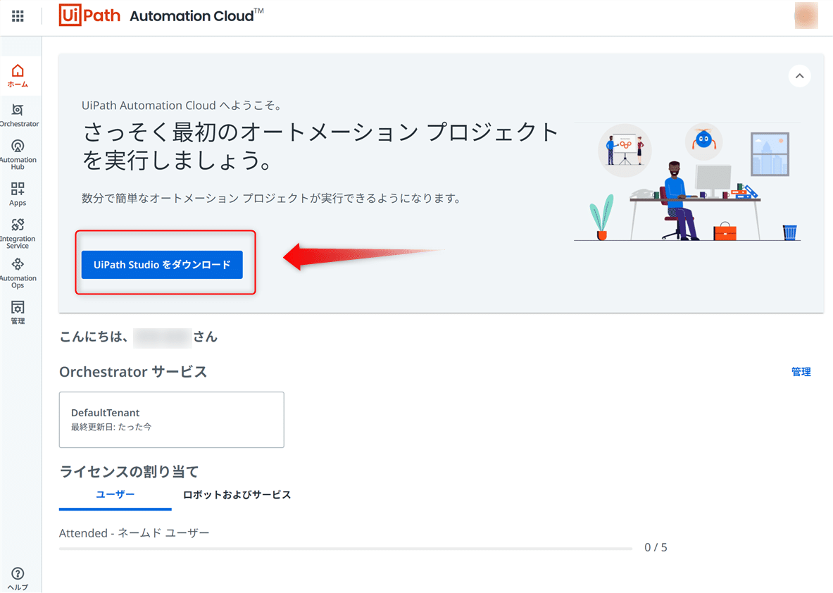Open the 管理 link beside Orchestrator サービス

(x=801, y=371)
